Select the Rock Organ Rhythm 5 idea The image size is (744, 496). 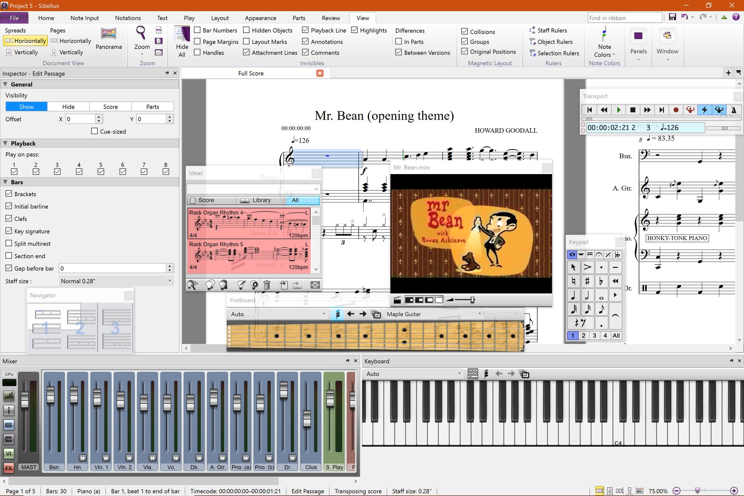click(x=249, y=256)
